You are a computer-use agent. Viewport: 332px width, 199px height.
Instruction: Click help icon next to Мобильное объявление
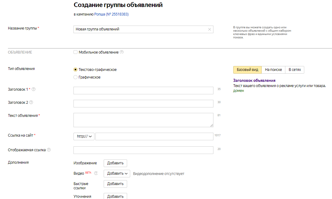122,52
